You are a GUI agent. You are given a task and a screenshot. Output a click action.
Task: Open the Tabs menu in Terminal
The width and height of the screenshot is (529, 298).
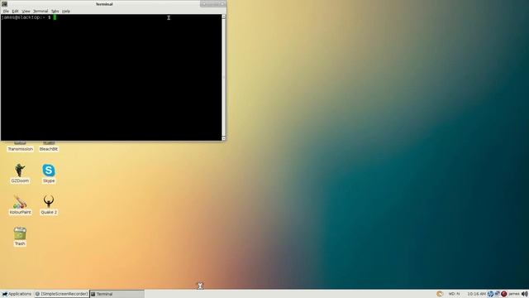pos(55,11)
